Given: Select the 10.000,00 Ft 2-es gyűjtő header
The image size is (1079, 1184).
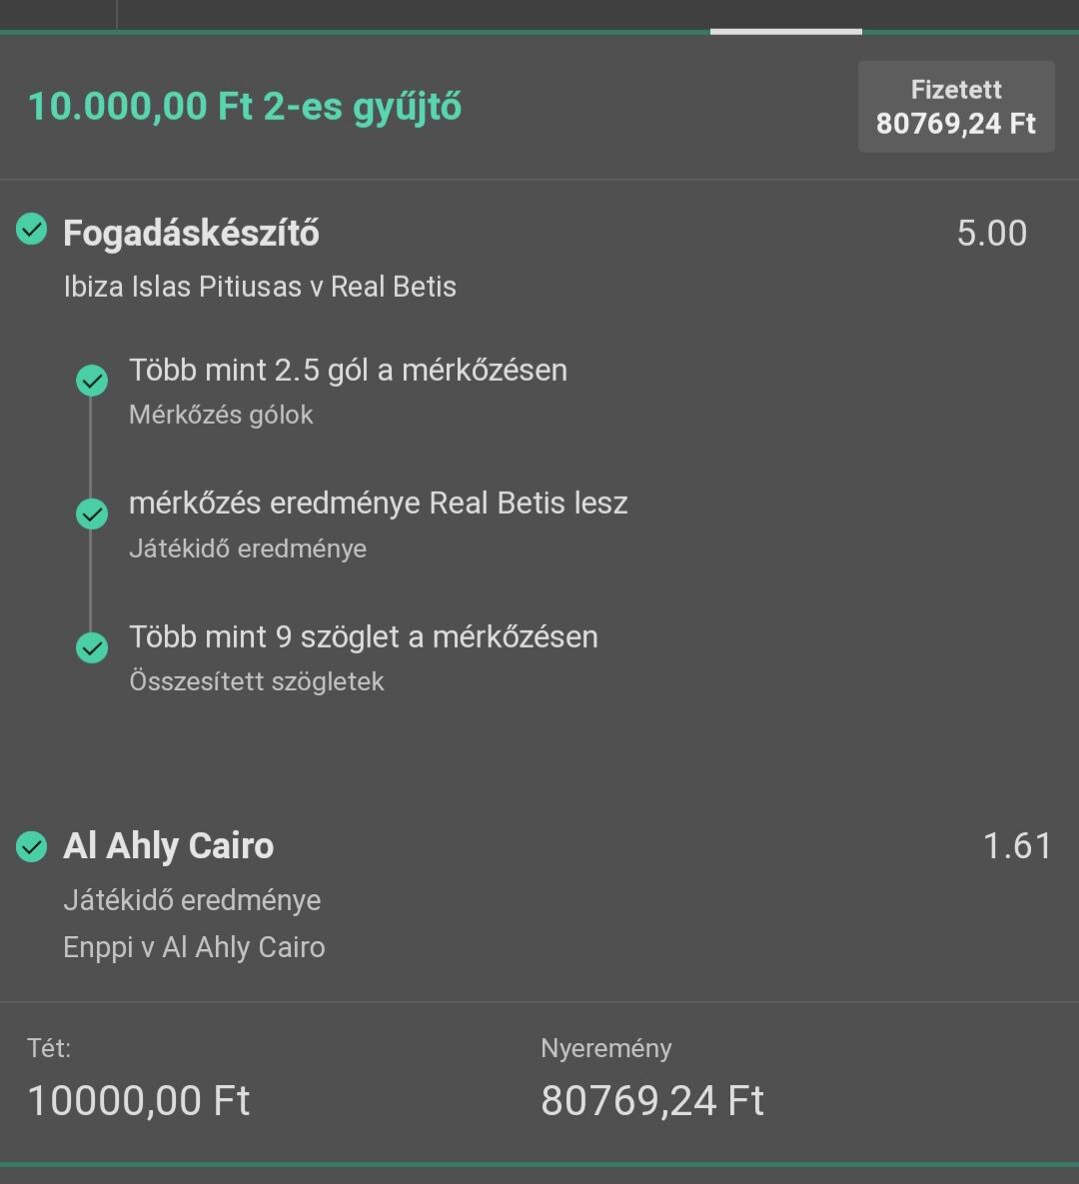Looking at the screenshot, I should 245,106.
